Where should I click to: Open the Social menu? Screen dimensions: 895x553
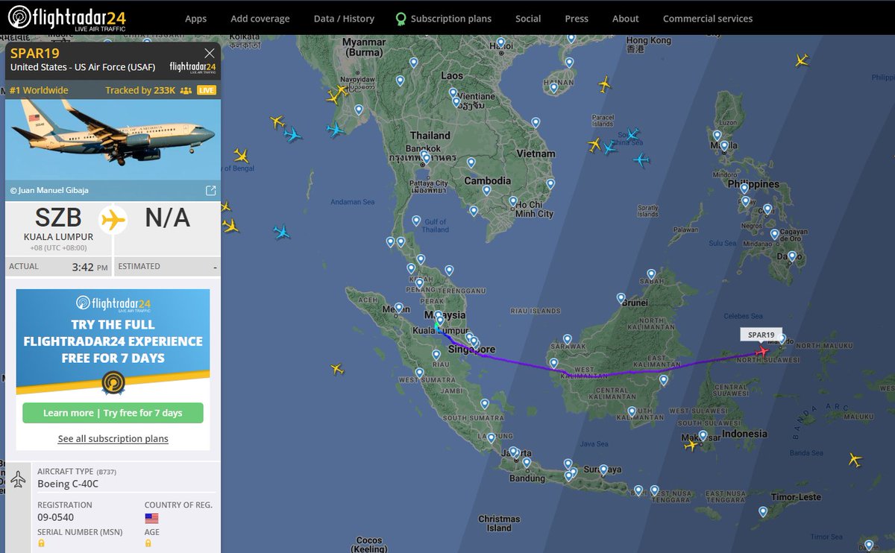coord(528,19)
